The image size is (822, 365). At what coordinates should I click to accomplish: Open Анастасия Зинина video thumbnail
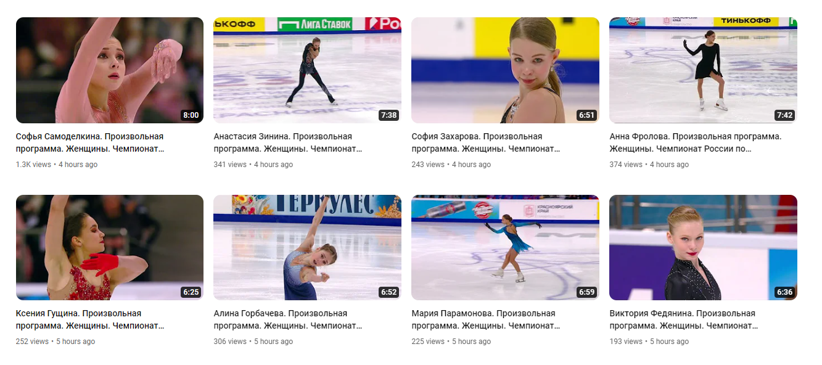[307, 70]
